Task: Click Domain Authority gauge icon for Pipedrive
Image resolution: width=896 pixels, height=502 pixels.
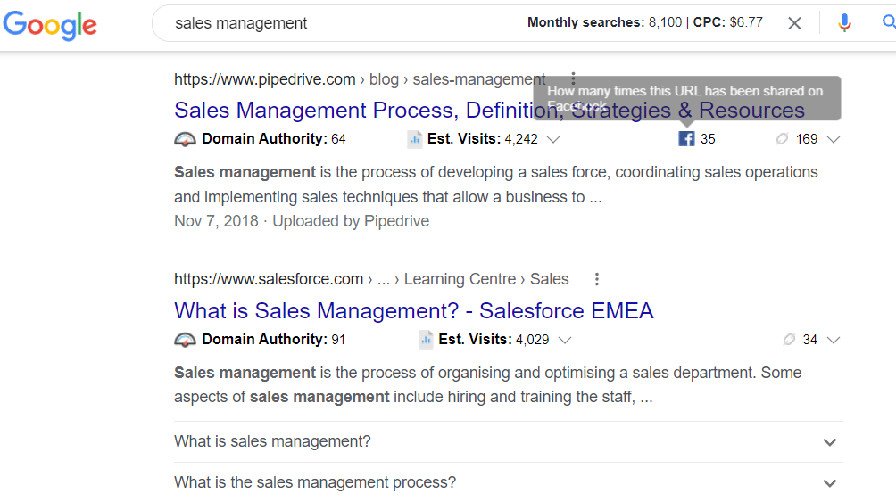Action: (185, 139)
